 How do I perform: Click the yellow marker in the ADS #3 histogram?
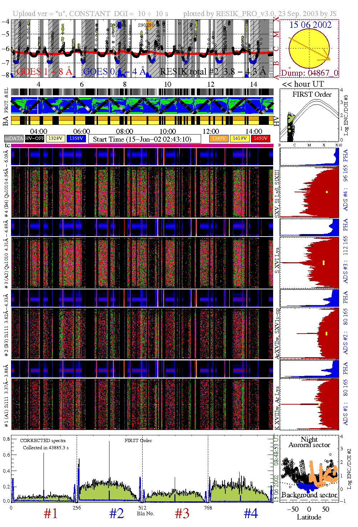click(323, 263)
